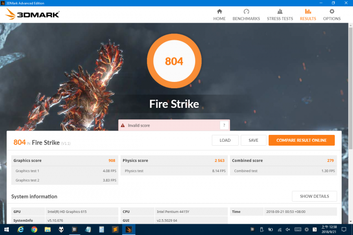
Task: Click the SAVE button
Action: tap(253, 140)
